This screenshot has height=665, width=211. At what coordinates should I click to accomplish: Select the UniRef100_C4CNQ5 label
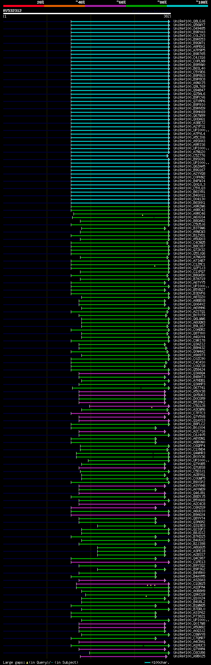189,242
